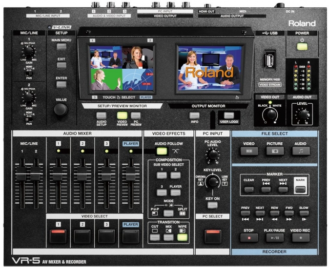329x268 pixels.
Task: Hit the EXIT button in Setup
Action: (62, 65)
